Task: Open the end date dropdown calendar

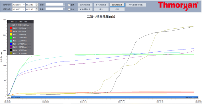Action: tap(24, 9)
